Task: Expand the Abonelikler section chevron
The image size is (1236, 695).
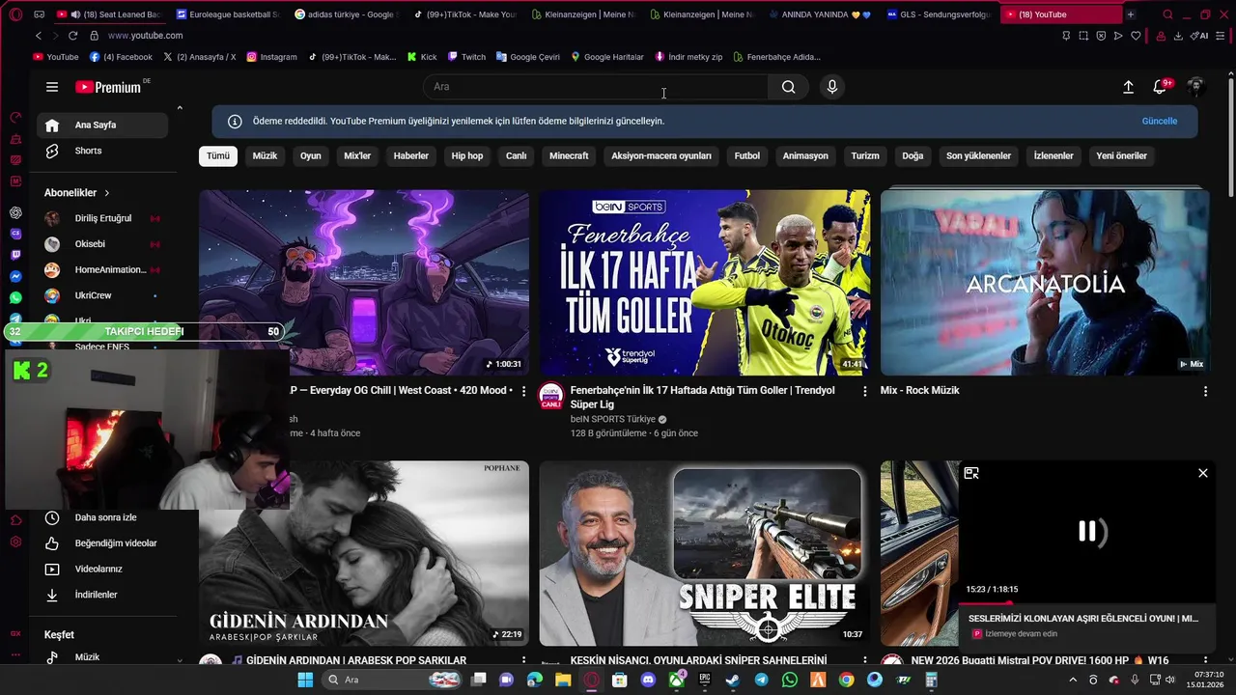Action: (x=107, y=193)
